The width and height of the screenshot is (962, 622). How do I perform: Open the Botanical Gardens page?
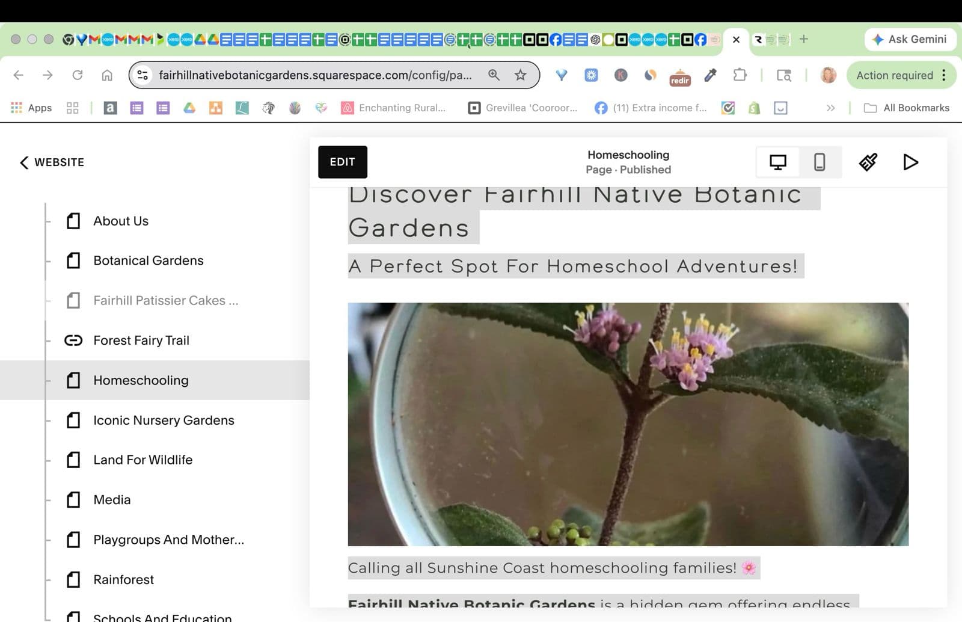point(148,260)
